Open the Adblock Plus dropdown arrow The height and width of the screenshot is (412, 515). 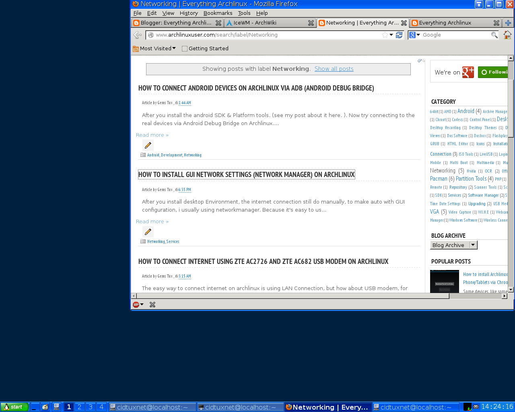[x=142, y=305]
